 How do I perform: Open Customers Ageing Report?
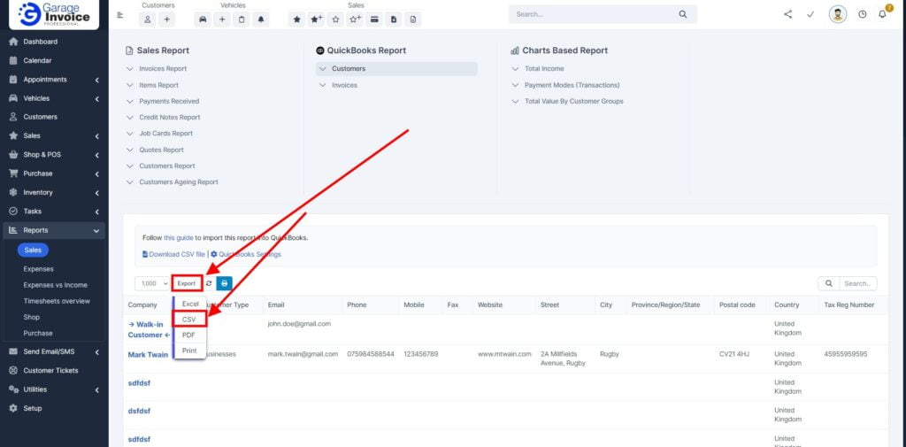(x=179, y=182)
